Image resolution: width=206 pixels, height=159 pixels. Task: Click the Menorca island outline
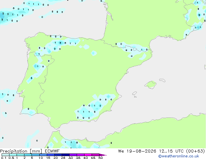(x=162, y=80)
